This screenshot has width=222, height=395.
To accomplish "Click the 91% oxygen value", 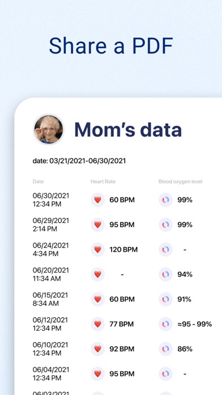I will 184,299.
